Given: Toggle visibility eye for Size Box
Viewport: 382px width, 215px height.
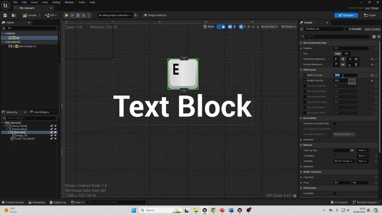Looking at the screenshot, I should (56, 133).
